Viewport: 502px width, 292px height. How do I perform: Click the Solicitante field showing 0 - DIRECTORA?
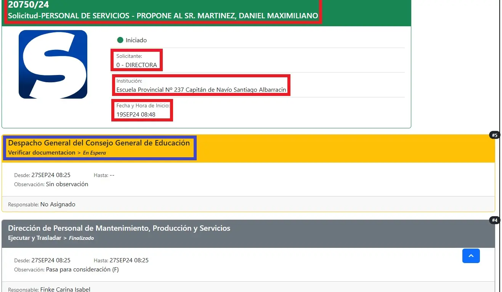[x=136, y=65]
